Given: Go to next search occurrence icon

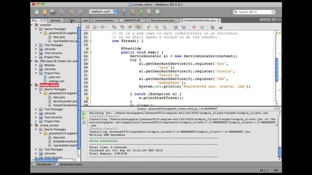Looking at the screenshot, I should click(130, 27).
